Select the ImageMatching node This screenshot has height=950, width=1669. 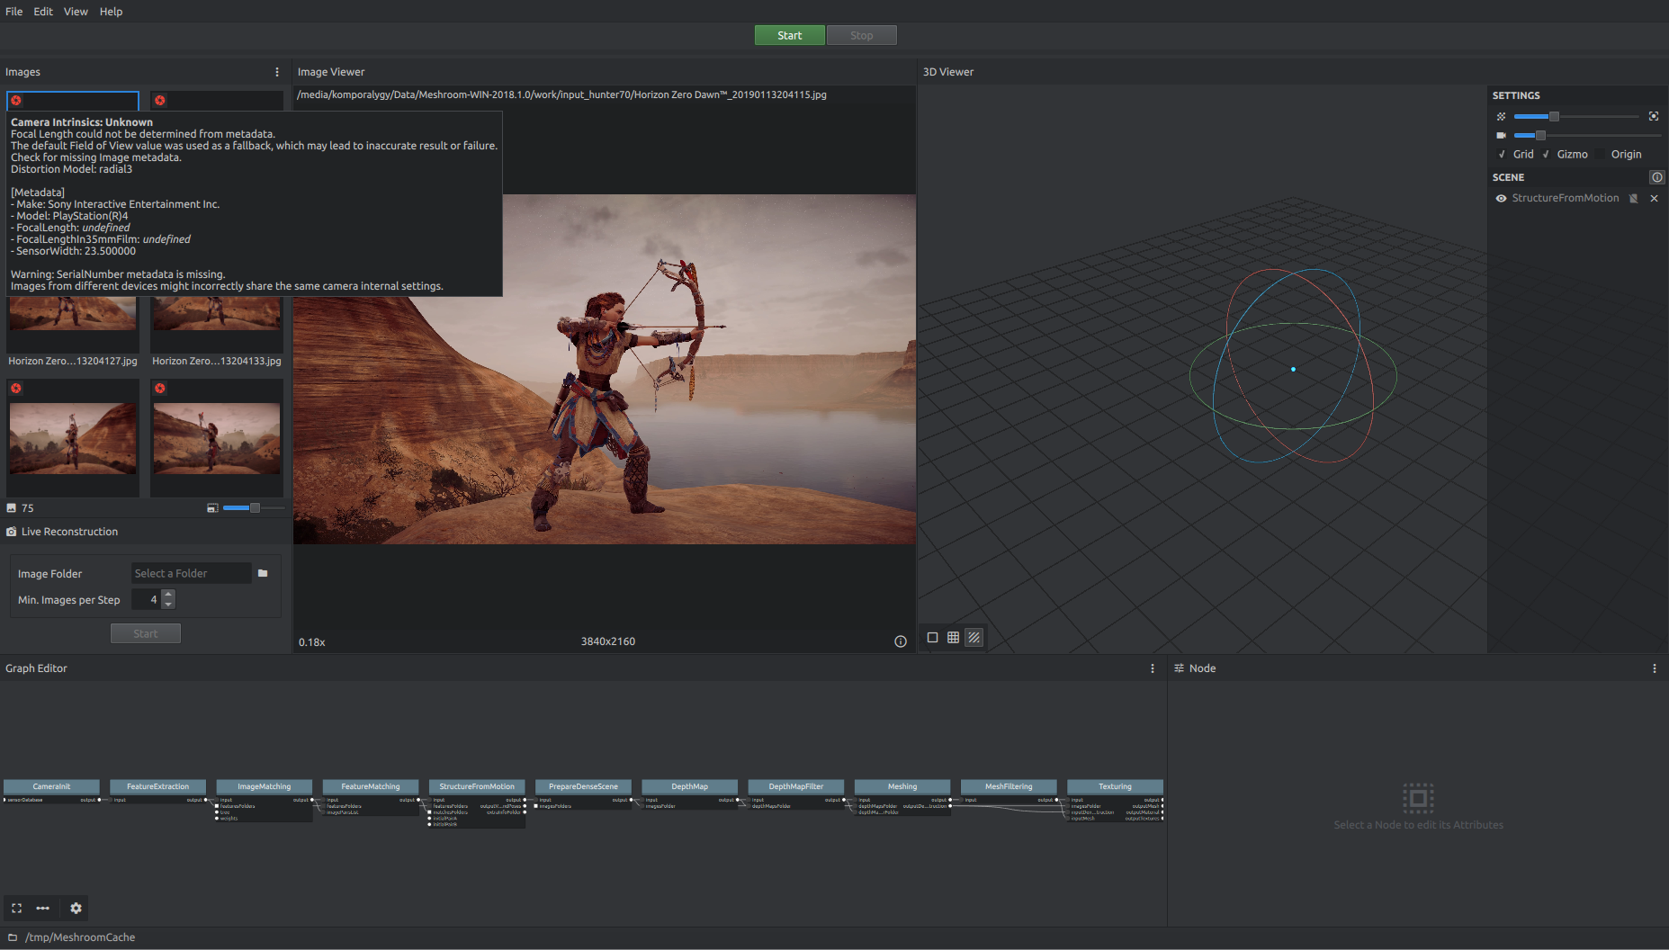point(264,786)
